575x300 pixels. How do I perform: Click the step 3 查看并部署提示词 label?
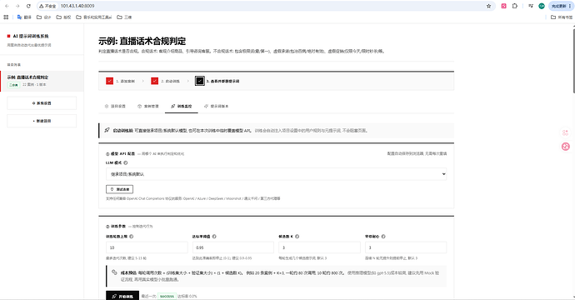coord(222,81)
